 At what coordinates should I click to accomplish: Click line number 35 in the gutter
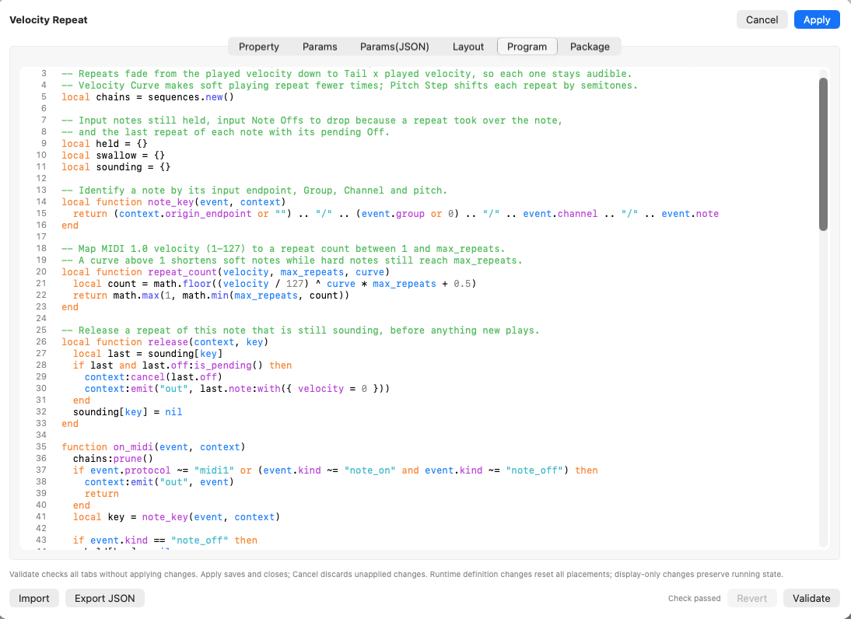click(x=41, y=447)
